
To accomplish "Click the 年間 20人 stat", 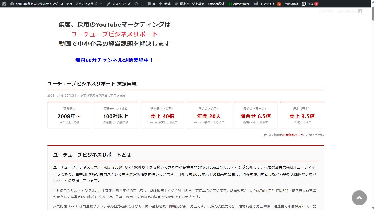I will pyautogui.click(x=209, y=116).
